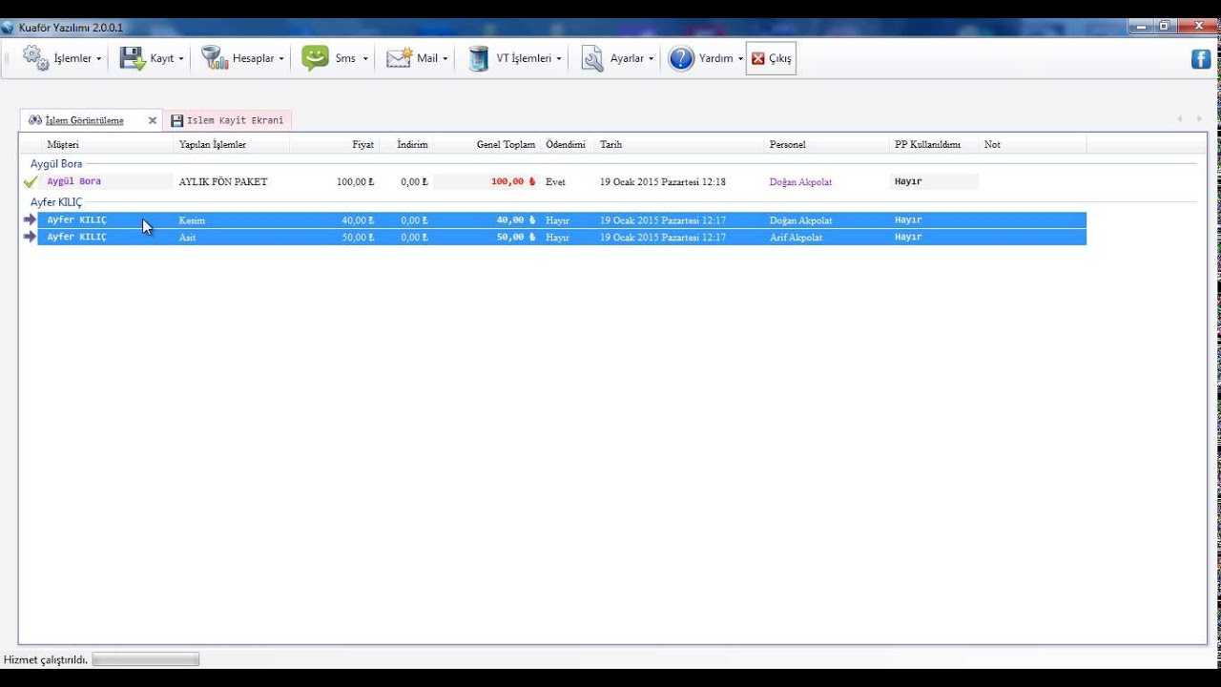Click the Ayarlar settings page icon
Screen dimensions: 1221x687
click(x=592, y=58)
